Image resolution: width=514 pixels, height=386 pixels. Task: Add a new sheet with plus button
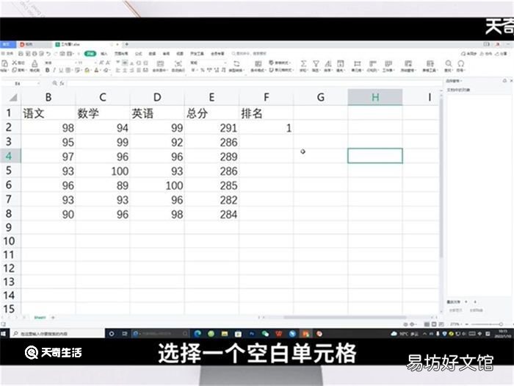[53, 318]
